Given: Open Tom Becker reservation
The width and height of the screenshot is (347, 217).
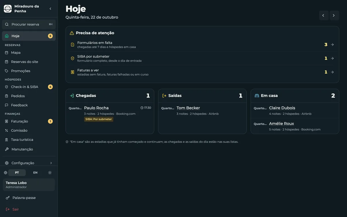Looking at the screenshot, I should pos(188,108).
